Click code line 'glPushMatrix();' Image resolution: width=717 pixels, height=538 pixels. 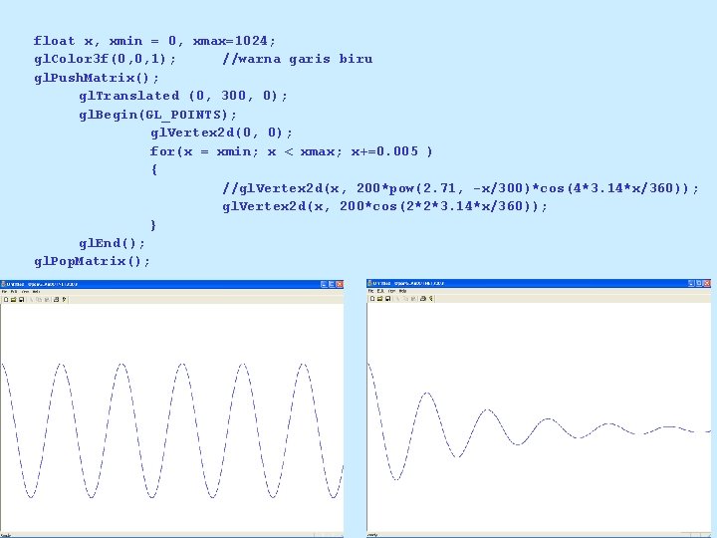click(97, 78)
